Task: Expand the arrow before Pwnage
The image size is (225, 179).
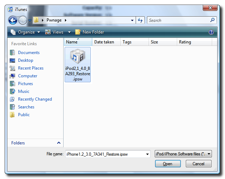Action: coord(43,20)
